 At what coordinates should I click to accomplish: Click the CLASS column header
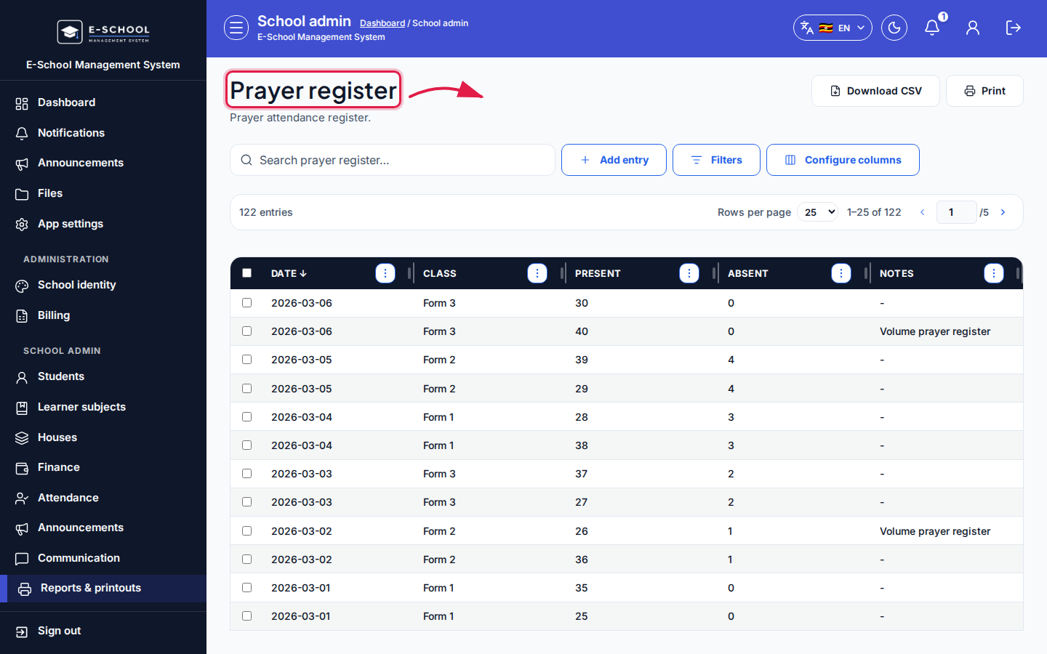click(x=440, y=273)
